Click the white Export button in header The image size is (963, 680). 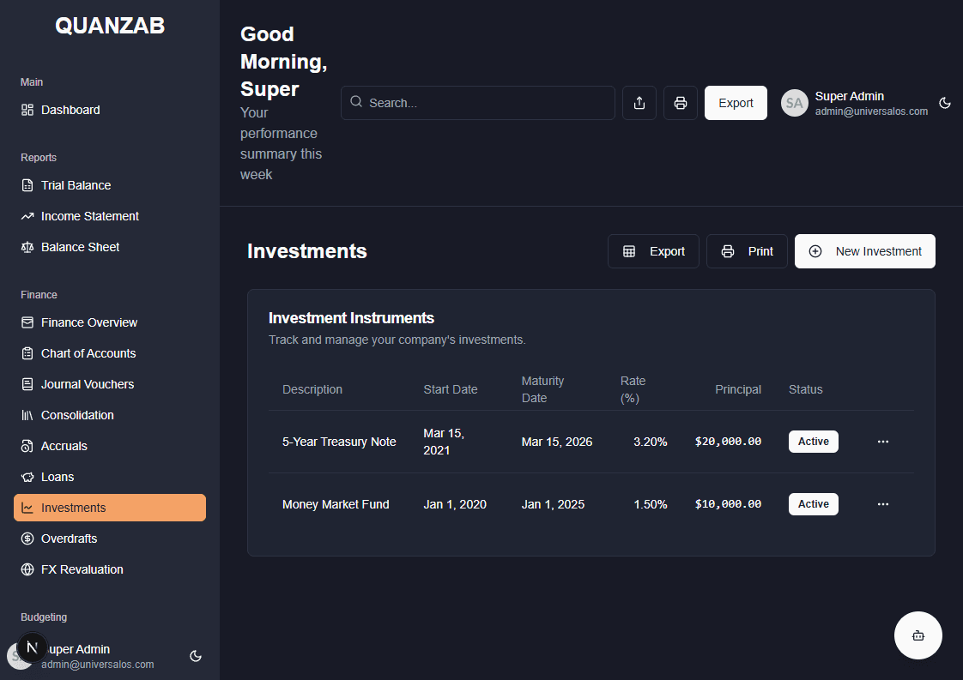[736, 103]
